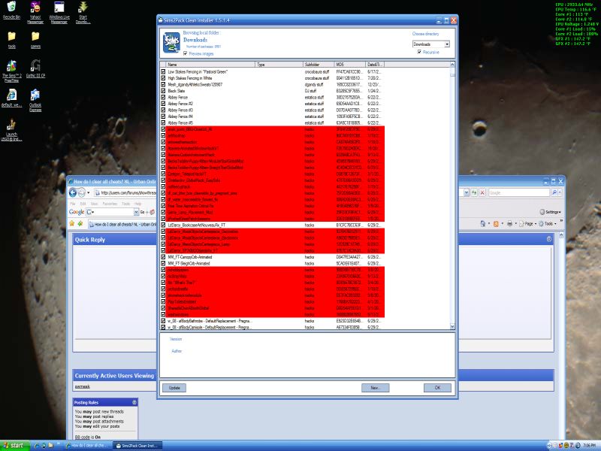Viewport: 601px width, 451px height.
Task: Launch The Sims 2 FreeTime shortcut
Action: coord(11,71)
